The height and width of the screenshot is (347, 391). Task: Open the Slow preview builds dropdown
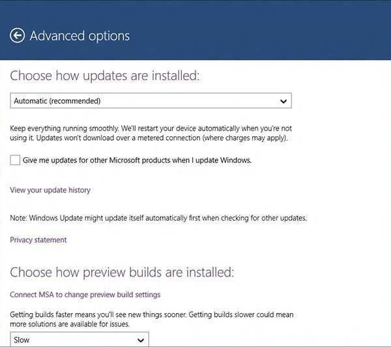coord(80,339)
